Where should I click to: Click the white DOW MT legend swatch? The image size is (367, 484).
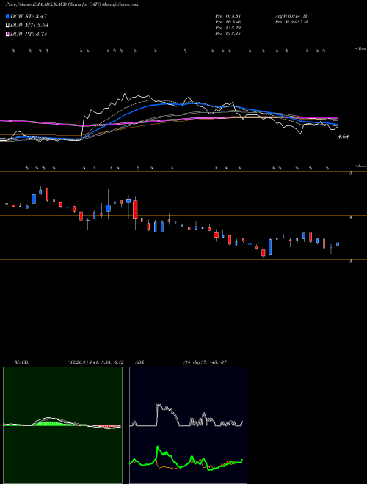coord(7,25)
